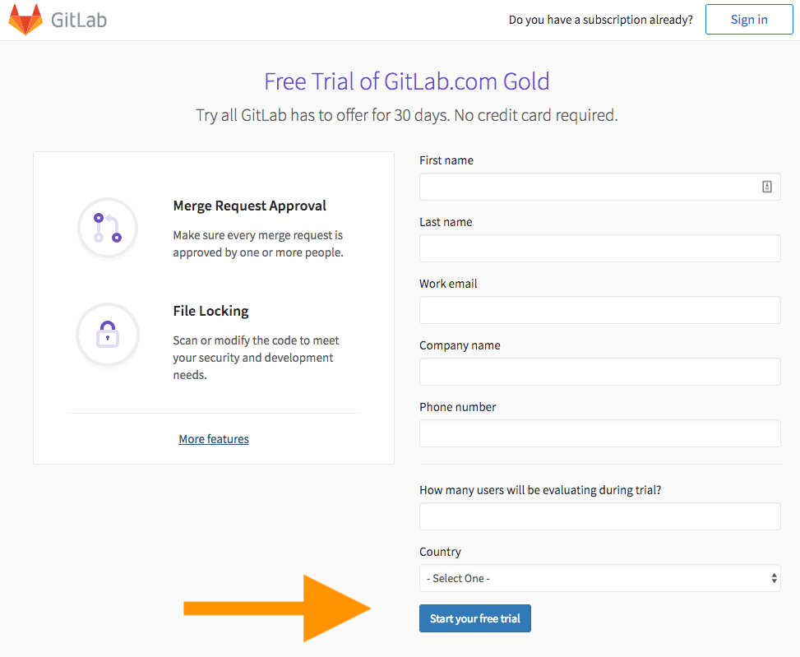800x657 pixels.
Task: Click the GitLab wordmark text
Action: pos(81,19)
